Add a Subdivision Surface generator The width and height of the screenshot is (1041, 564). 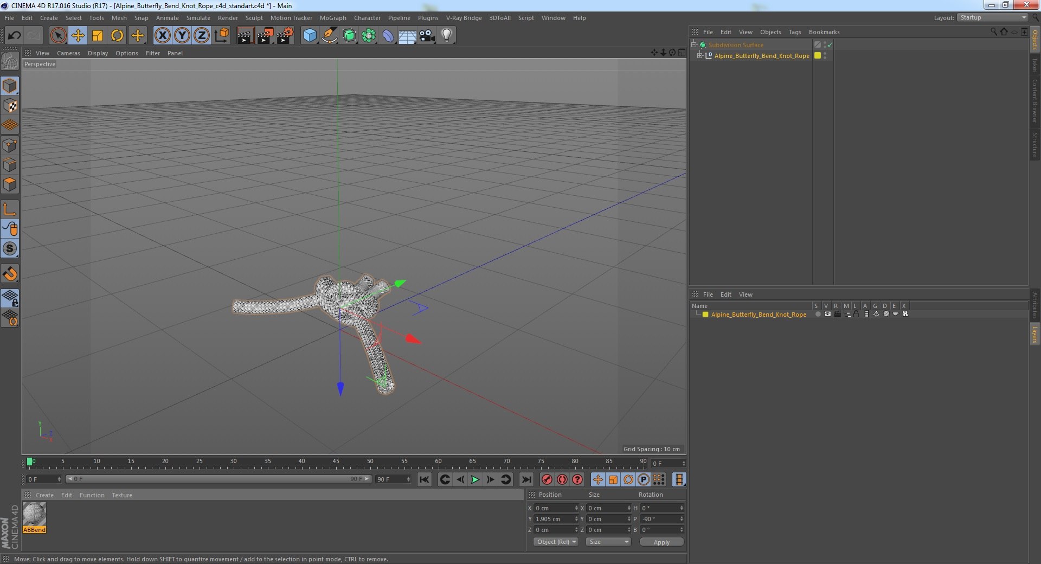click(349, 36)
